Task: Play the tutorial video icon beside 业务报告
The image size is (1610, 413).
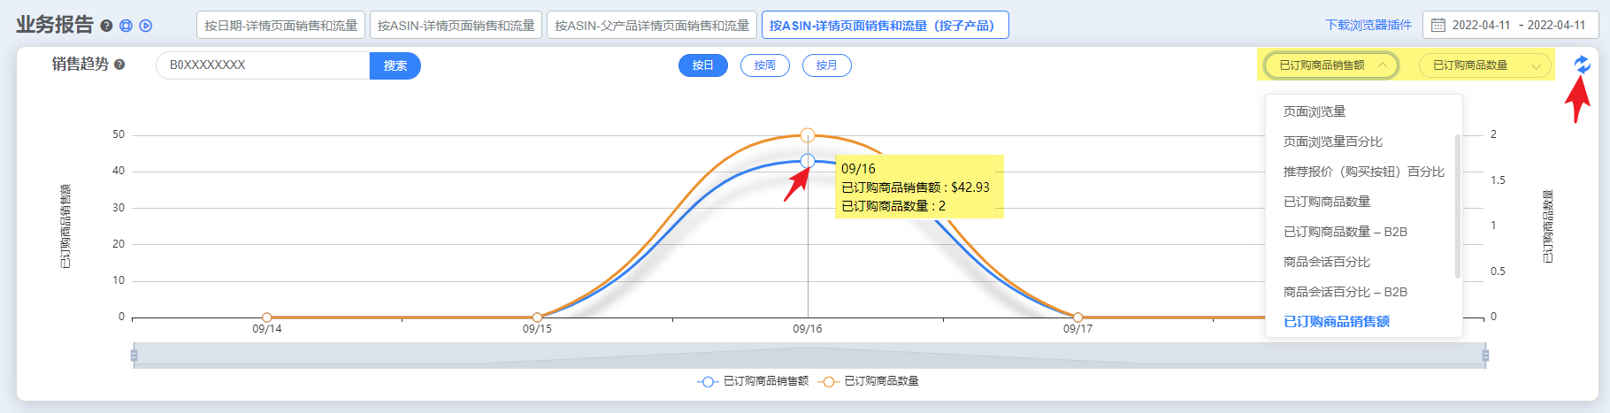Action: 146,26
